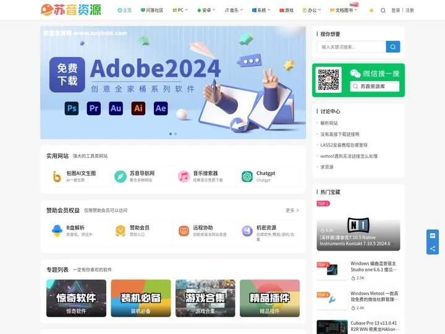The image size is (445, 334).
Task: Open TOP 3 Wetool thumbnail
Action: [332, 299]
